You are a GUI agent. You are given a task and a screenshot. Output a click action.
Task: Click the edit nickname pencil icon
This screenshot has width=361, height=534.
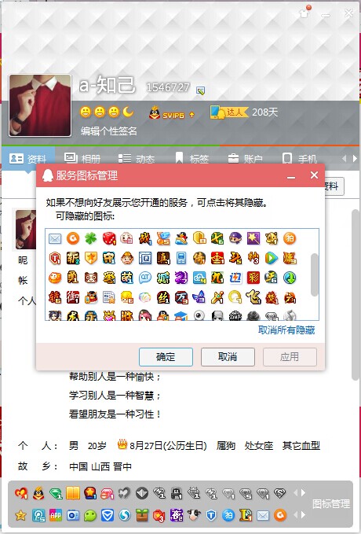[200, 90]
